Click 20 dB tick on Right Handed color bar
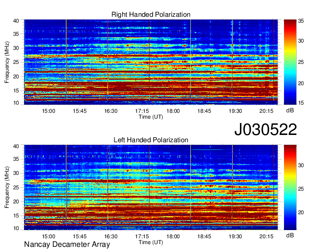Screen dimensions: 309x250 coord(301,83)
